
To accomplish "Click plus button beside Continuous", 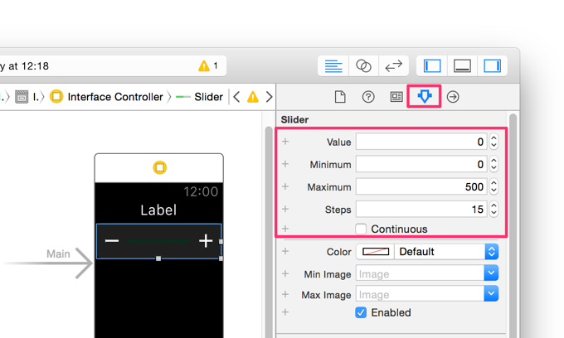I will point(285,229).
